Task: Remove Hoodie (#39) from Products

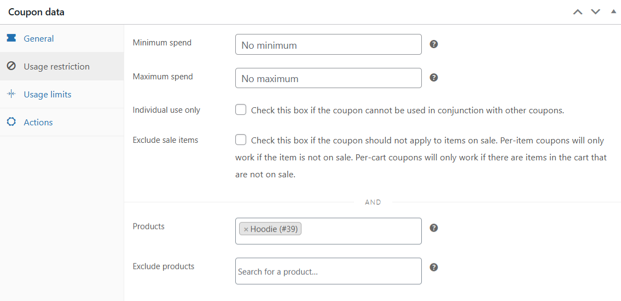Action: [246, 229]
